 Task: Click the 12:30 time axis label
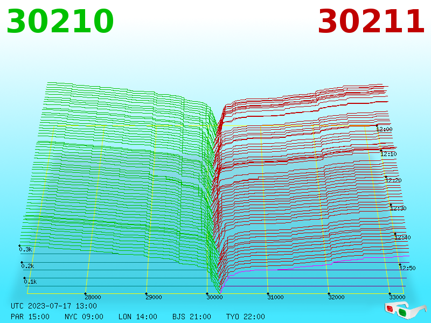[x=398, y=208]
